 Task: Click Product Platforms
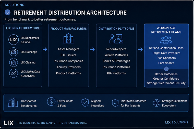pos(68,73)
